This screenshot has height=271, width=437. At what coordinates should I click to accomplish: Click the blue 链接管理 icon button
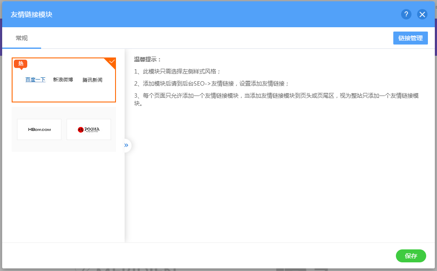[410, 38]
